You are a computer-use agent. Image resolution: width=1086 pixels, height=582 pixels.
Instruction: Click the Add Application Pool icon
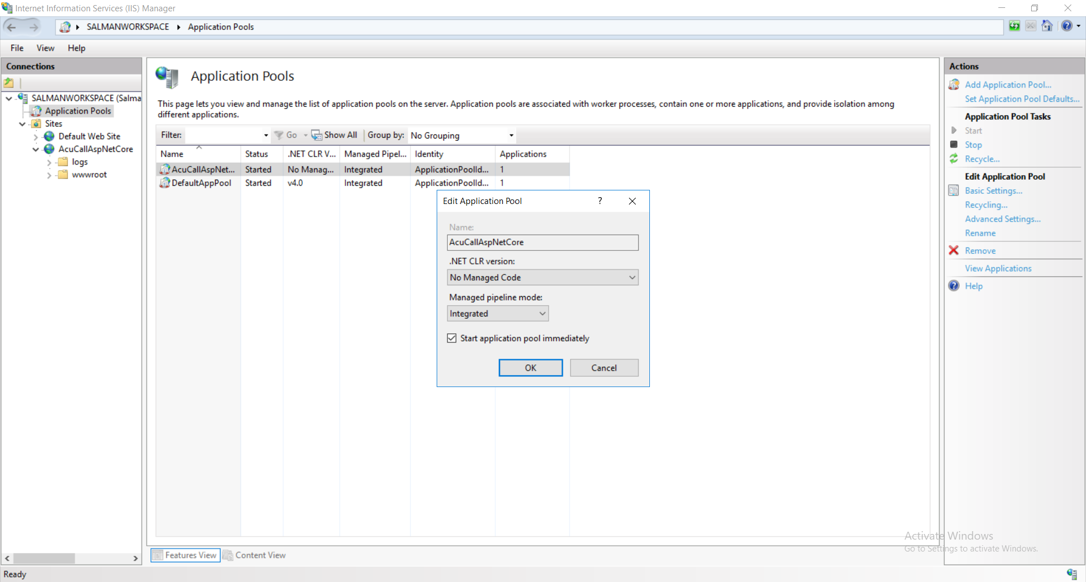[954, 85]
